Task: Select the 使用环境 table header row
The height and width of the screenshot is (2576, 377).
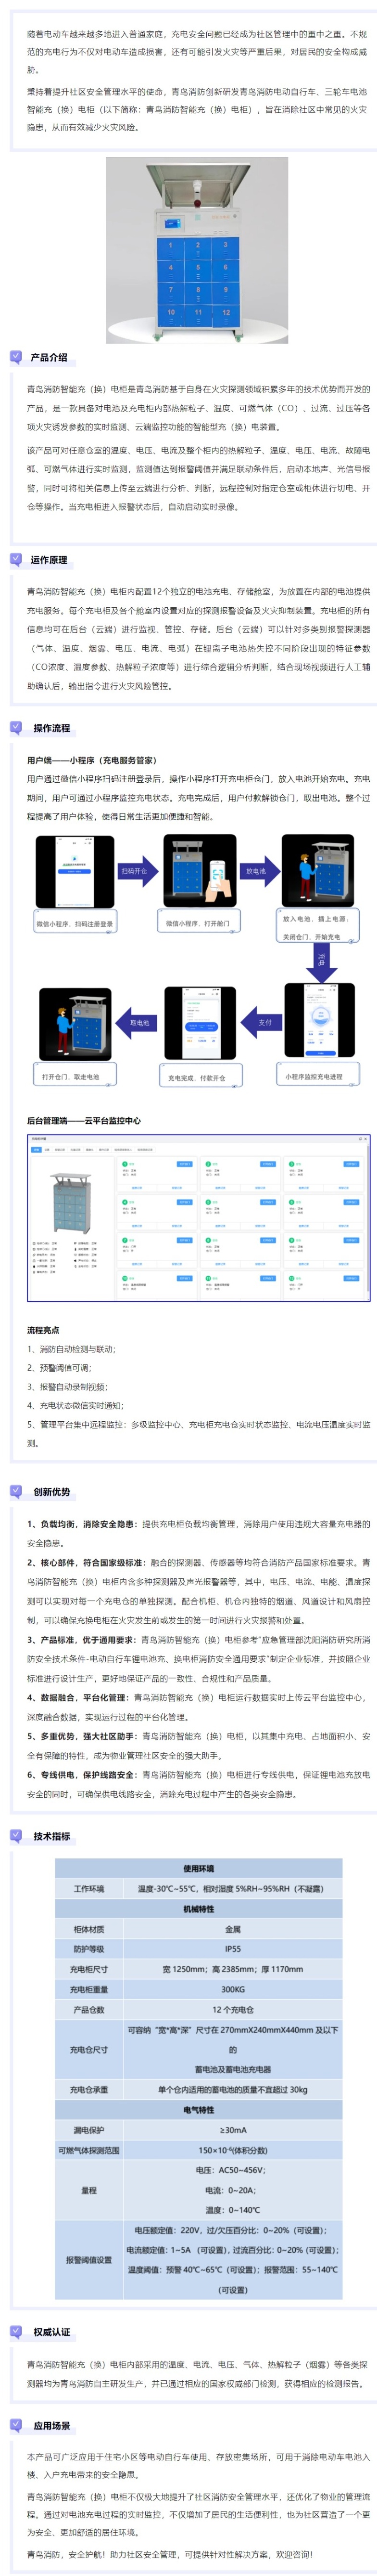Action: 199,1869
